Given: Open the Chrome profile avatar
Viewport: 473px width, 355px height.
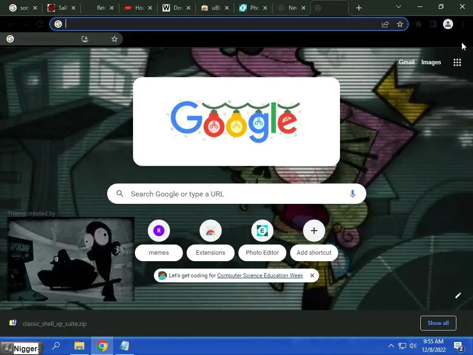Looking at the screenshot, I should click(x=448, y=24).
